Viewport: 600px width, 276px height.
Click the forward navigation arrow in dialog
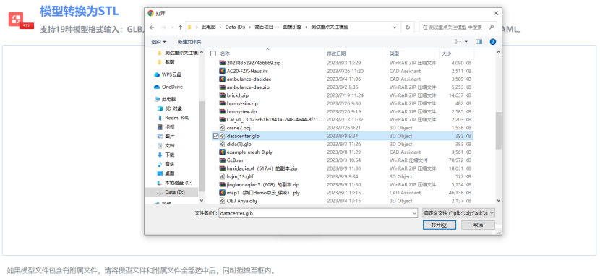(163, 27)
